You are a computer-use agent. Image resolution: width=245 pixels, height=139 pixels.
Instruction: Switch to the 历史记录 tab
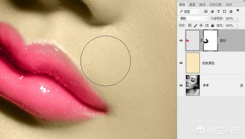216,5
